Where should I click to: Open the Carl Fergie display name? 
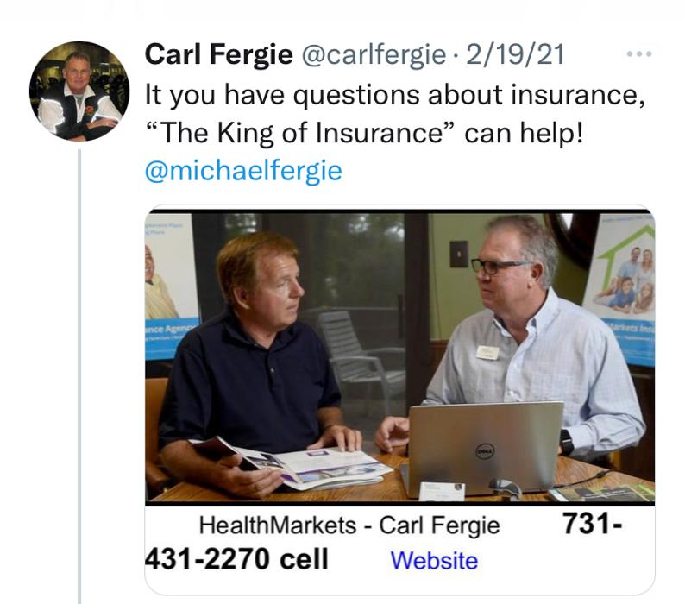coord(218,55)
